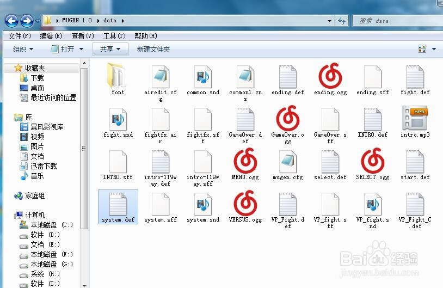Open the 文件(F) menu
This screenshot has width=443, height=288.
20,36
